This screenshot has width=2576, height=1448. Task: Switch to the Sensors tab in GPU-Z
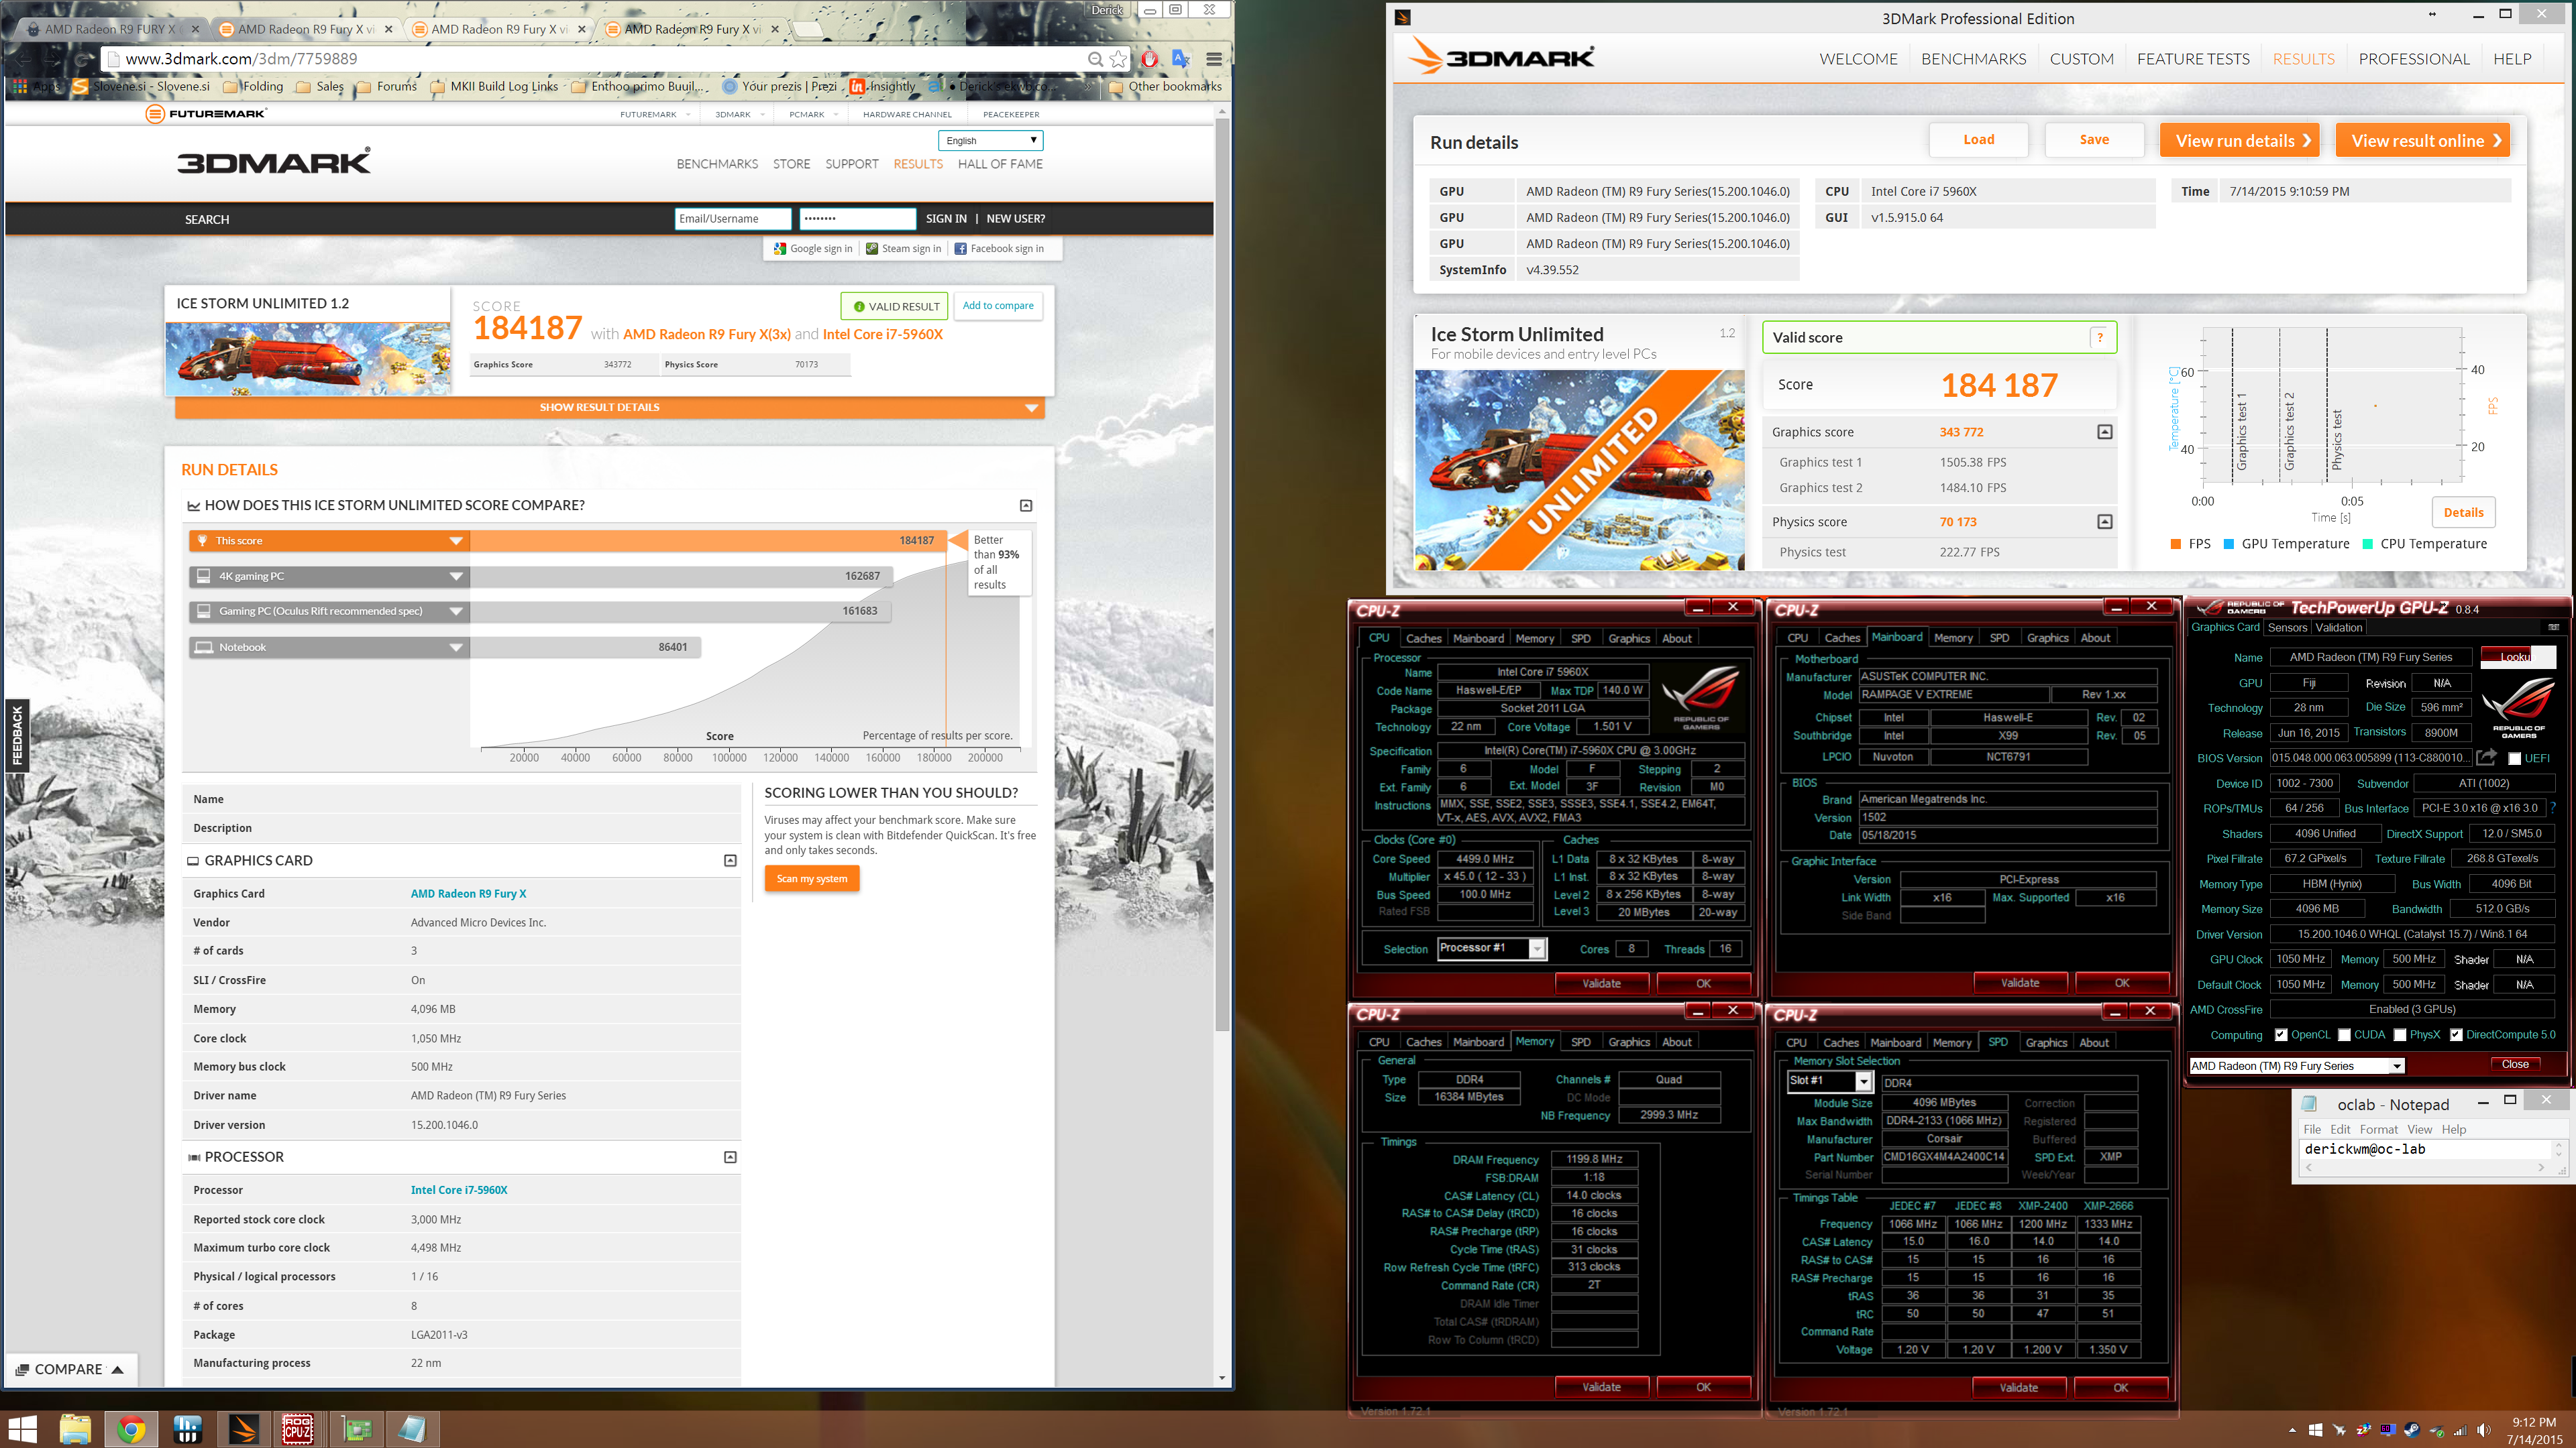[2287, 627]
